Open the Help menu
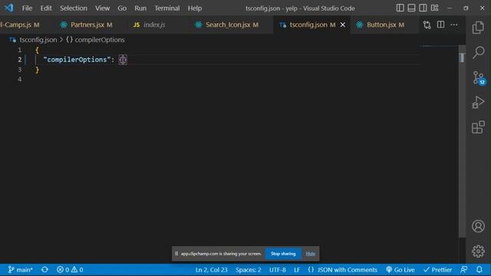Viewport: 491px width, 276px height. pyautogui.click(x=195, y=8)
